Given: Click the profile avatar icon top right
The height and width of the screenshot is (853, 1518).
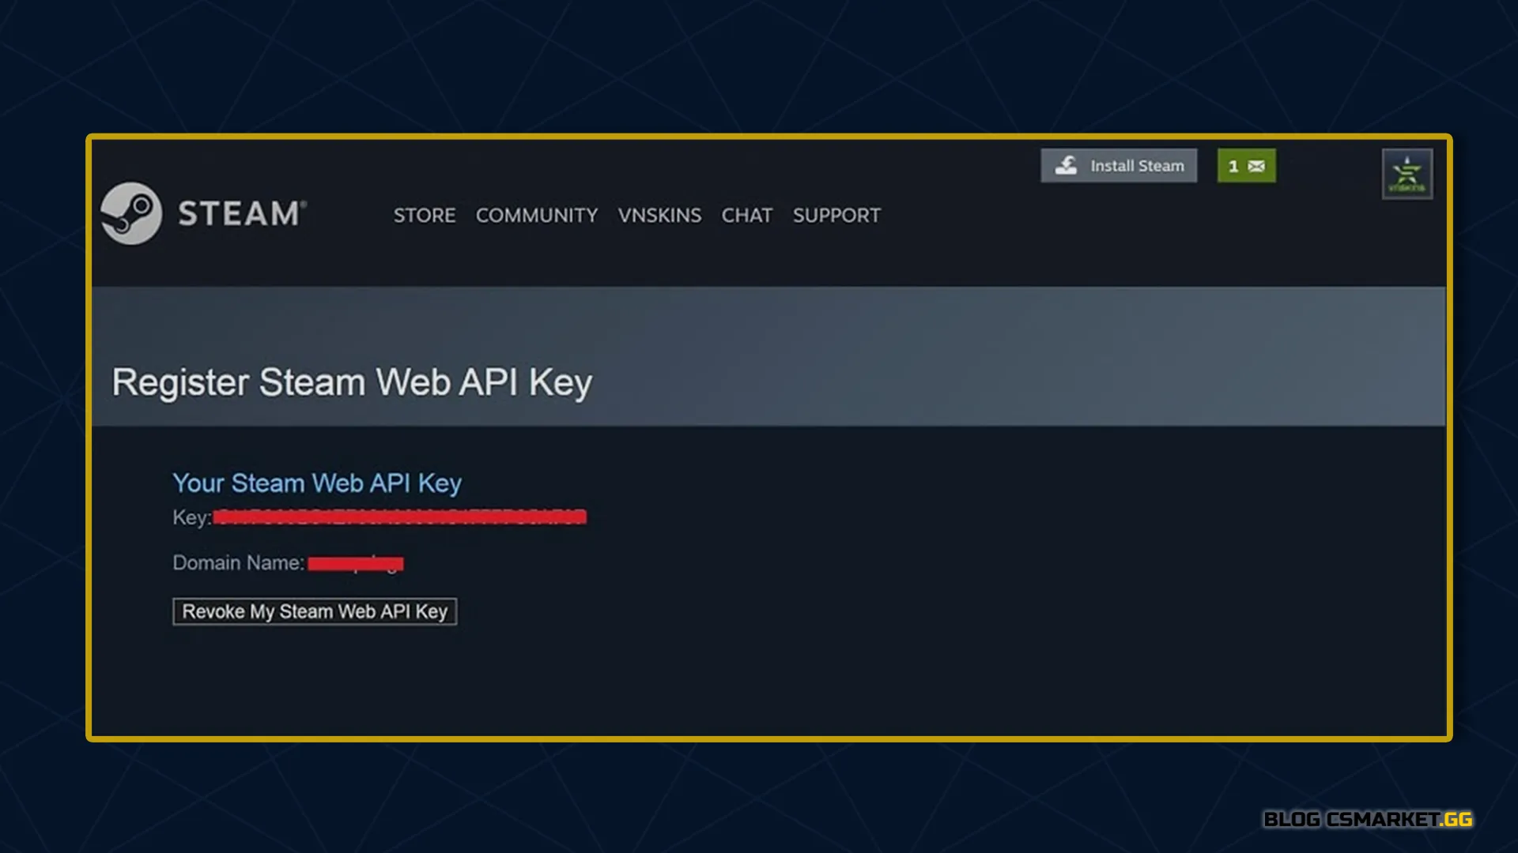Looking at the screenshot, I should 1407,173.
